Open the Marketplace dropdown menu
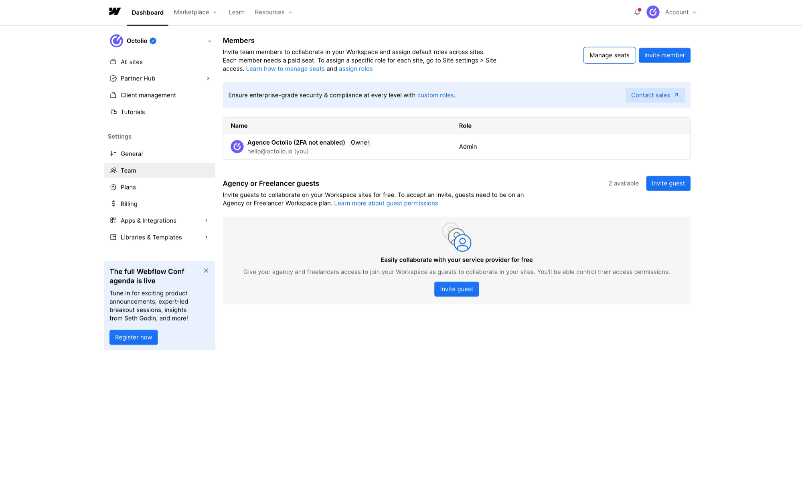 click(x=195, y=12)
